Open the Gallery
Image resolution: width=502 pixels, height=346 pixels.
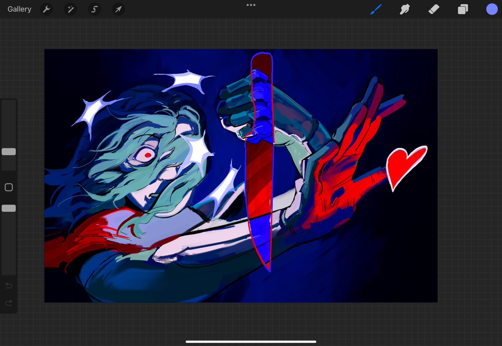point(19,9)
